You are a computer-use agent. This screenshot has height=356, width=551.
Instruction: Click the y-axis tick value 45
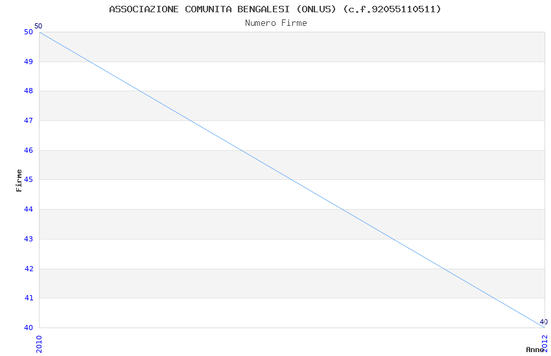tap(29, 179)
